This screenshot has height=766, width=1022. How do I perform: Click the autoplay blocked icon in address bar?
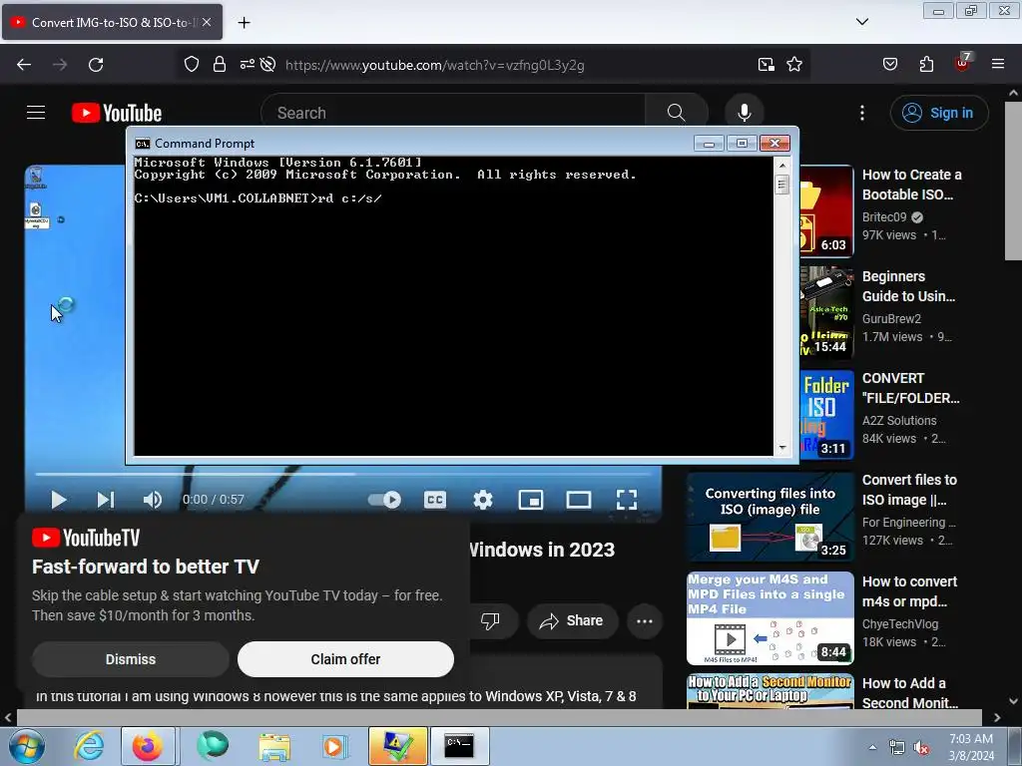pyautogui.click(x=267, y=65)
